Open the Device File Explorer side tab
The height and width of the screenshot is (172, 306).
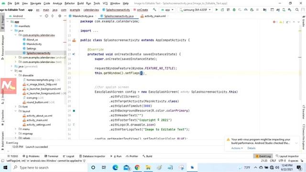coord(304,137)
